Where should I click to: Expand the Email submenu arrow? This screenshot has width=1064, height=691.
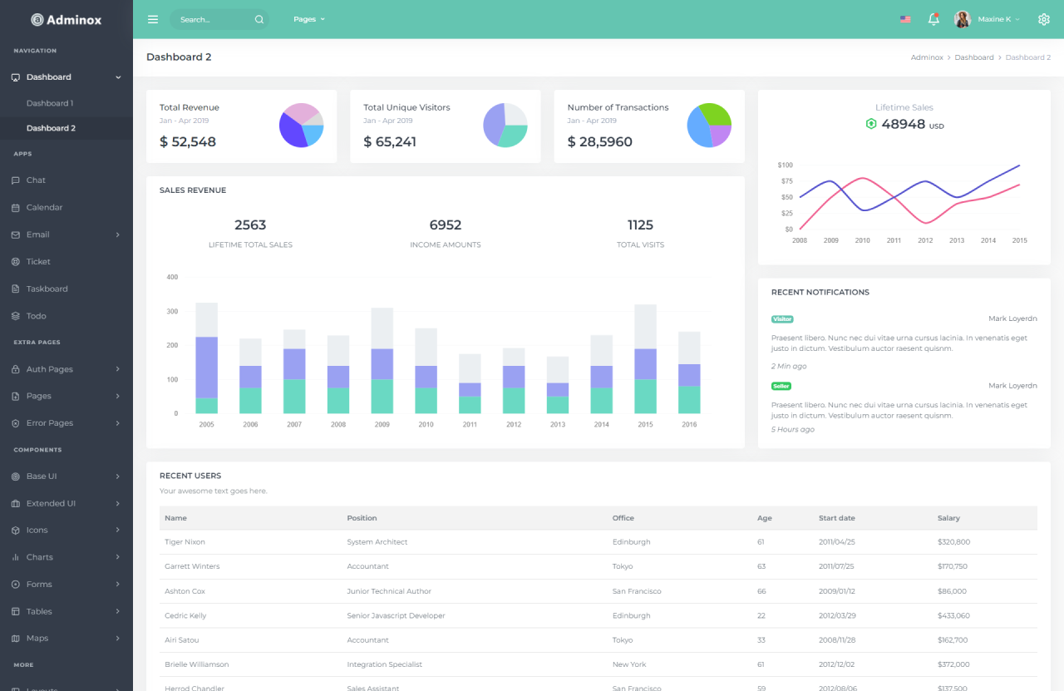point(118,234)
